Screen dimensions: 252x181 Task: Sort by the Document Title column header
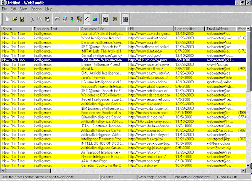[103, 29]
